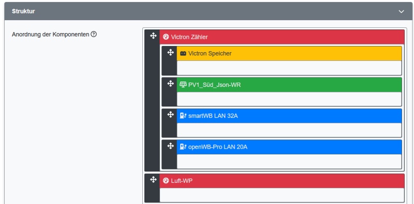
Task: Click the meter icon of Victron Zähler
Action: point(166,37)
